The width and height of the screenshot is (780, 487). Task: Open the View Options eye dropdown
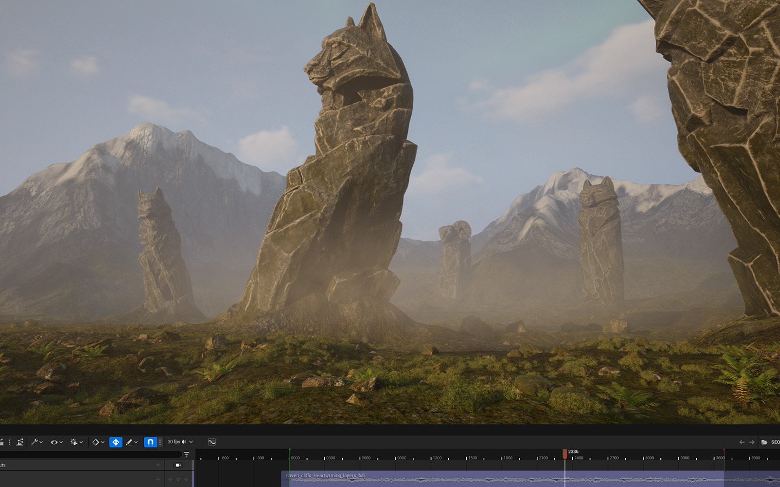click(56, 442)
